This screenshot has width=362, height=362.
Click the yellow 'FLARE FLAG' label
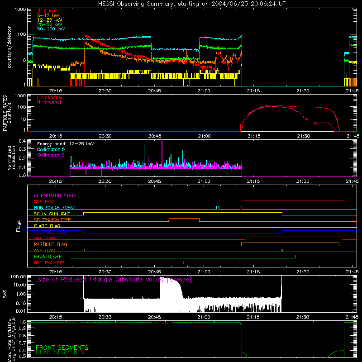click(x=47, y=226)
